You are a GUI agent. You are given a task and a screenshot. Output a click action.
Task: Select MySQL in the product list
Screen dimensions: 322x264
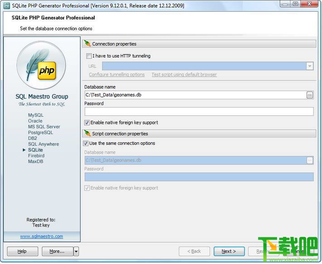[36, 115]
